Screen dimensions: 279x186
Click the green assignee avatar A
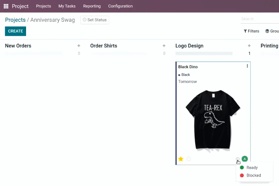coord(245,159)
